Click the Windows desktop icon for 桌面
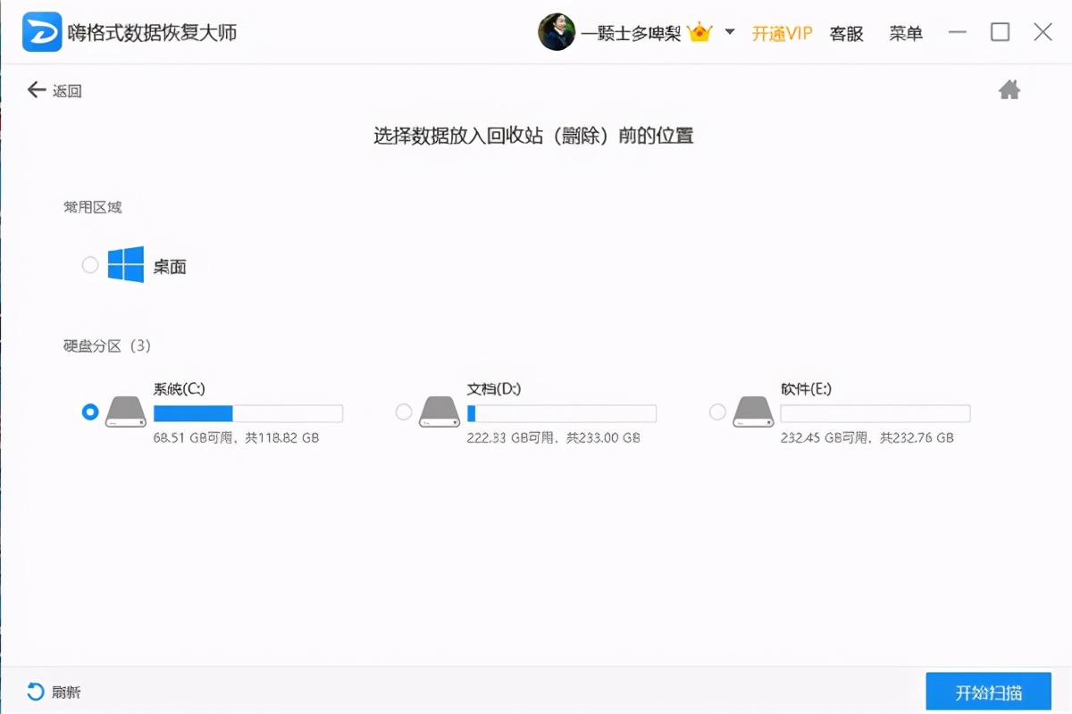The width and height of the screenshot is (1072, 714). click(x=125, y=264)
